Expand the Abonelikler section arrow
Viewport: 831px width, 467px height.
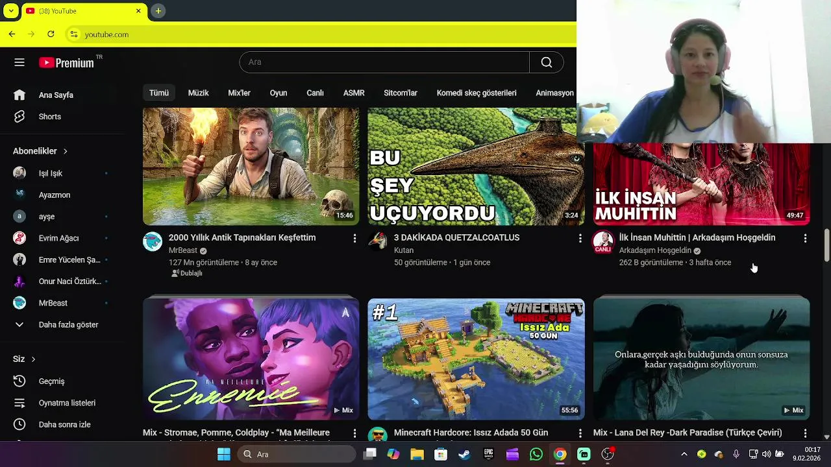coord(65,151)
